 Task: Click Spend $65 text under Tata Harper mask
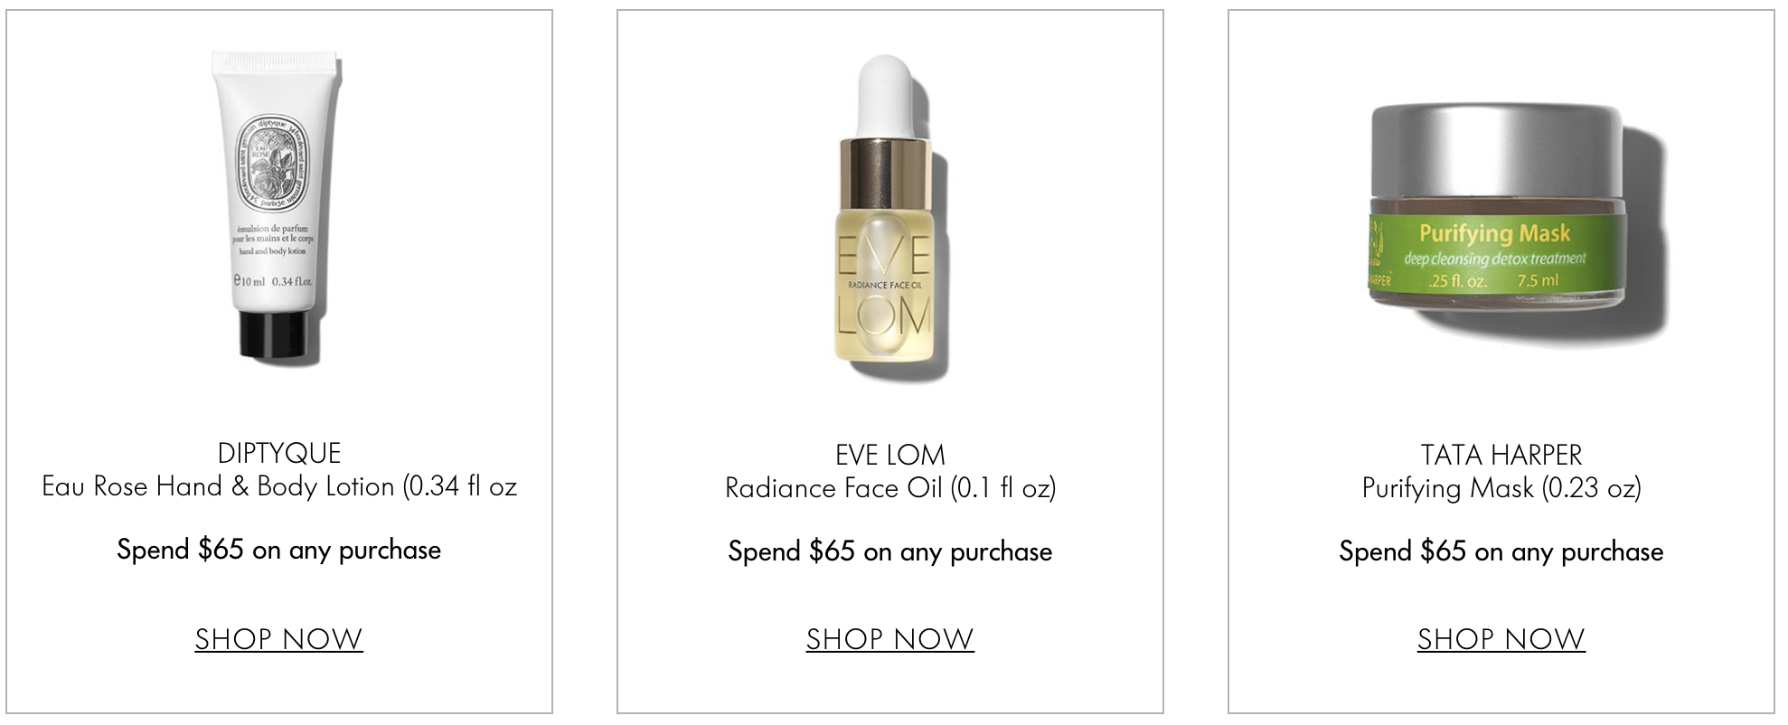coord(1501,551)
